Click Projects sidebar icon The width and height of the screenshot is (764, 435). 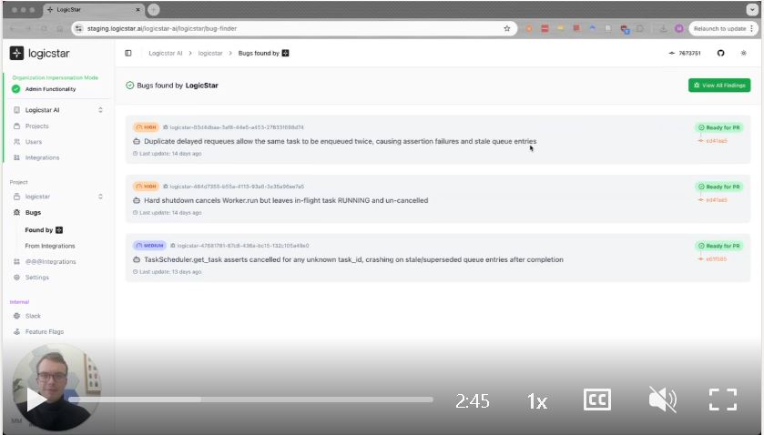coord(16,126)
